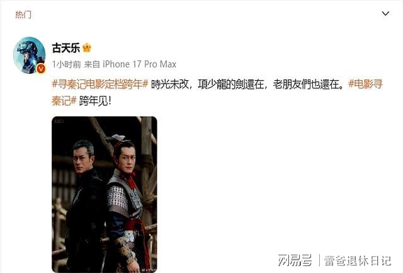Open the attached movie poster image
The image size is (403, 273).
(105, 194)
